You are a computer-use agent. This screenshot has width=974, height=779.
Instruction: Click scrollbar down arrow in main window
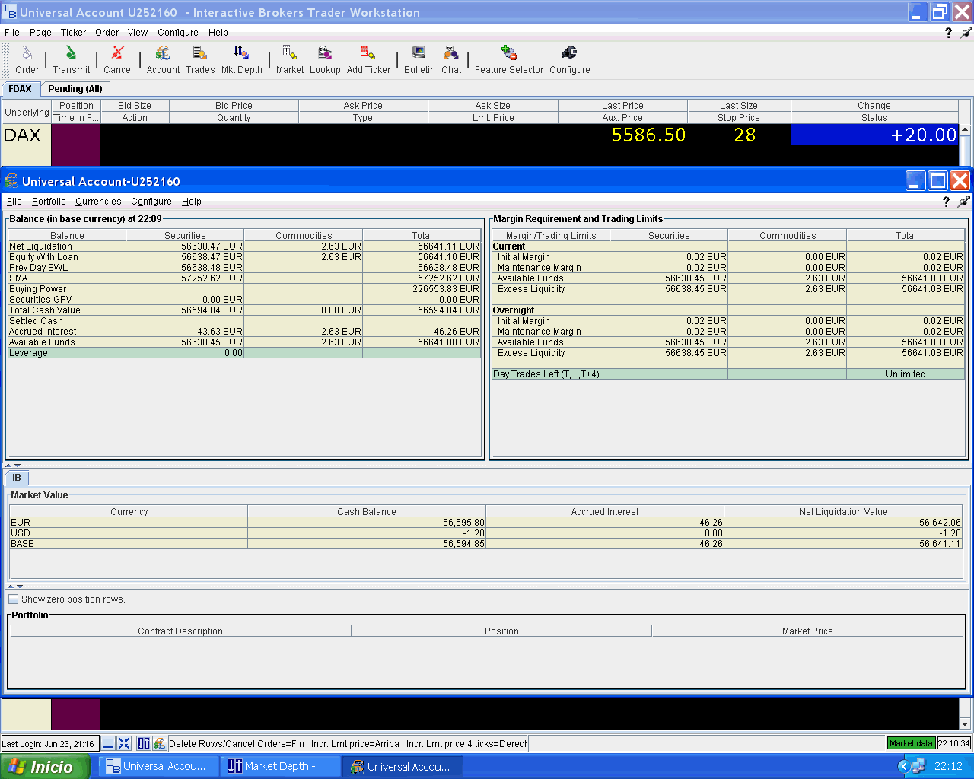(x=965, y=723)
